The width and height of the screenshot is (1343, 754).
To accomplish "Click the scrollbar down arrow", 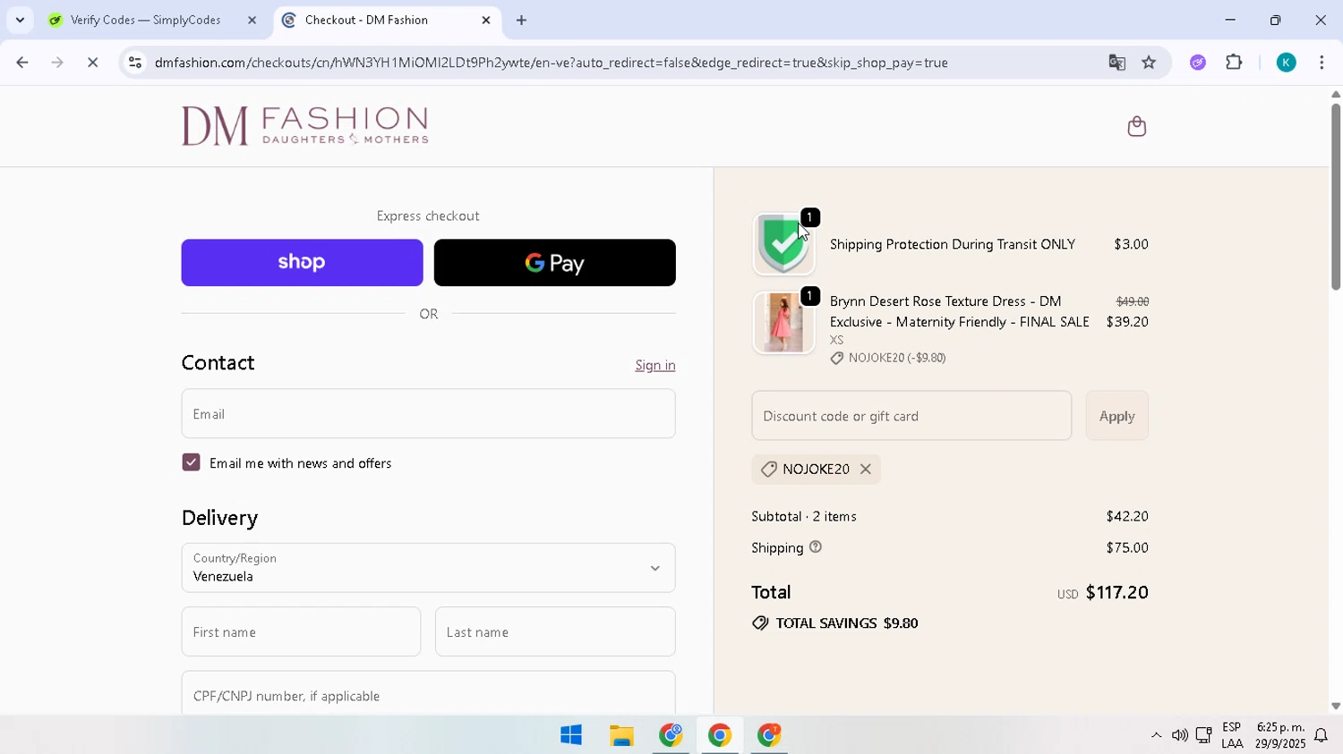I will [1335, 707].
